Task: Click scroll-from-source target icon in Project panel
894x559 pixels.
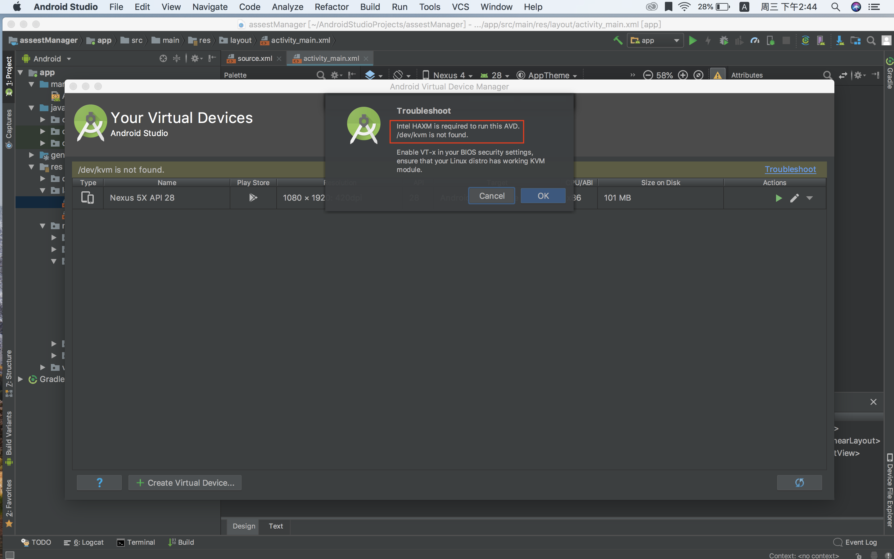Action: [x=163, y=58]
